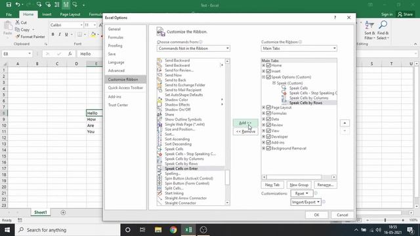
Task: Confirm with the OK button
Action: coord(316,215)
